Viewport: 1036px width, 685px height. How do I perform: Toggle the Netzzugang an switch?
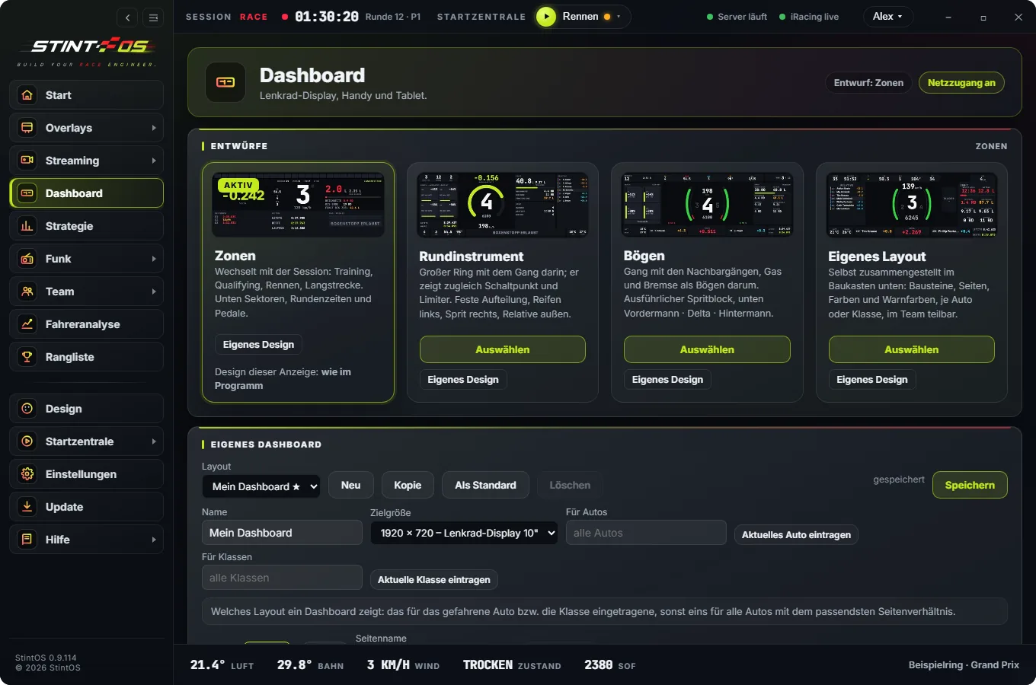[x=961, y=83]
